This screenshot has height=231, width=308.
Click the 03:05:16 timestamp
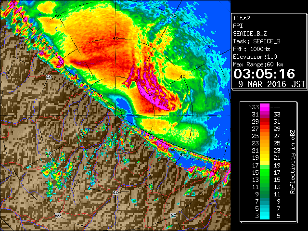pyautogui.click(x=264, y=74)
